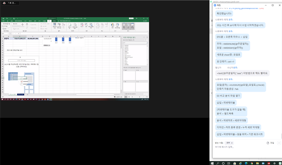
Task: Click the Windows Start button
Action: 212,163
